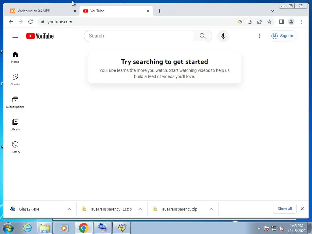Sign in to YouTube

282,36
